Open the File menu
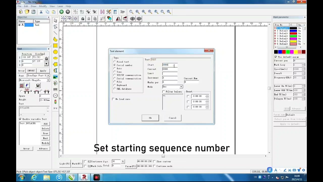Screen dimensions: 323x182 [x=19, y=6]
